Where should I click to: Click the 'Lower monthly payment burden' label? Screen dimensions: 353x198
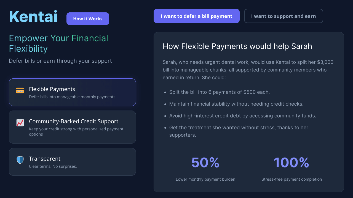pyautogui.click(x=205, y=179)
